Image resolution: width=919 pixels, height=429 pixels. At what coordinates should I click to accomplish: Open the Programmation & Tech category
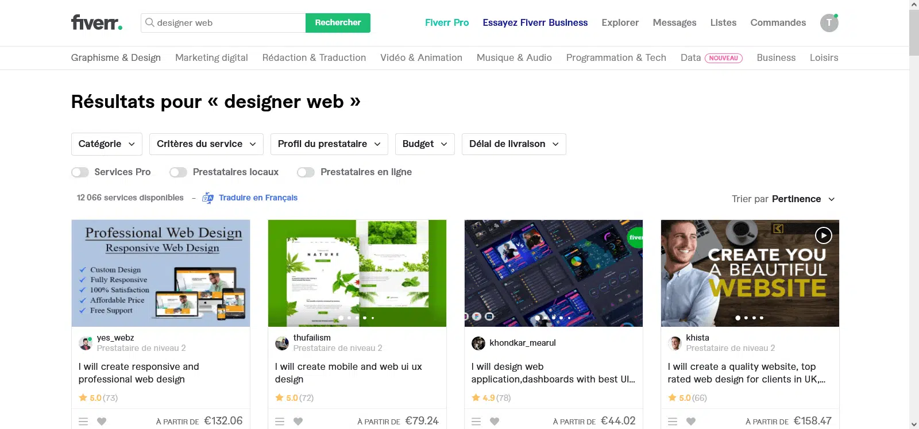616,57
